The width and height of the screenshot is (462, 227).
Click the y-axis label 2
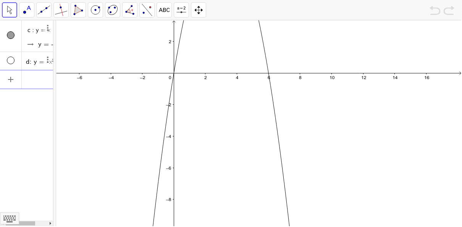tap(170, 41)
